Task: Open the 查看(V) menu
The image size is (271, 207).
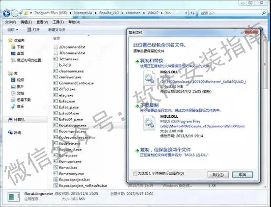Action: [x=42, y=22]
